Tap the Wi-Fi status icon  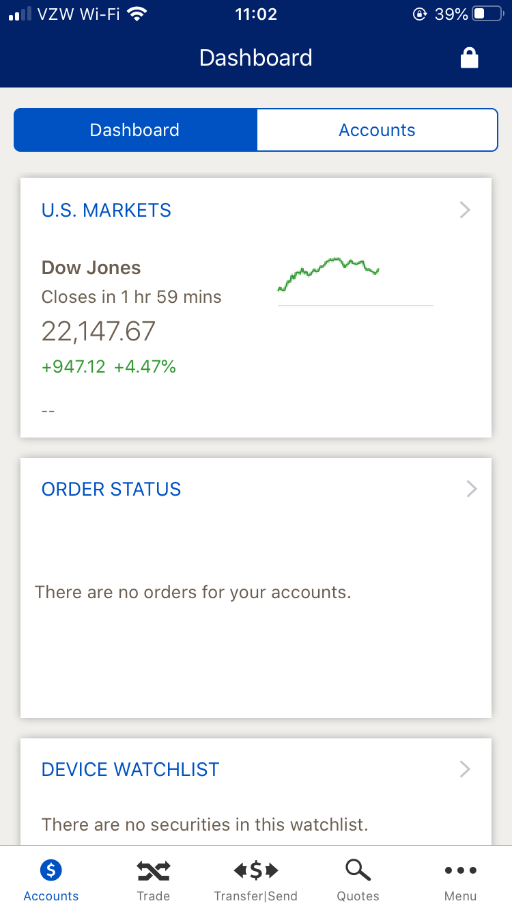[137, 14]
